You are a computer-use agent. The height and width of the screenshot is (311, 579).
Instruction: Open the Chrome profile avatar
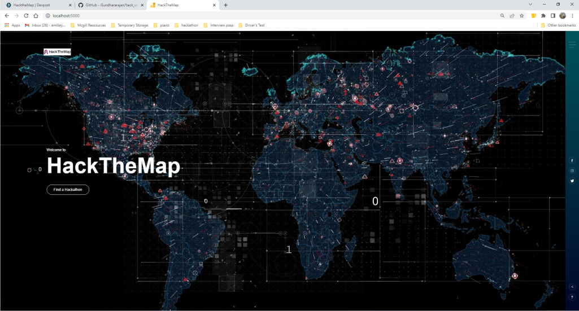pyautogui.click(x=563, y=15)
